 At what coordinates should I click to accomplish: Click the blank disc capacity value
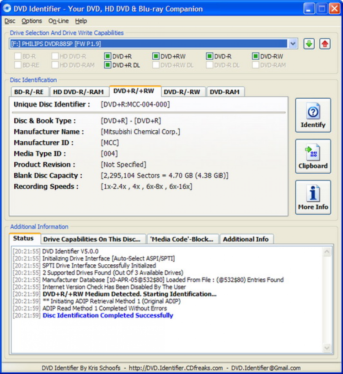(165, 176)
